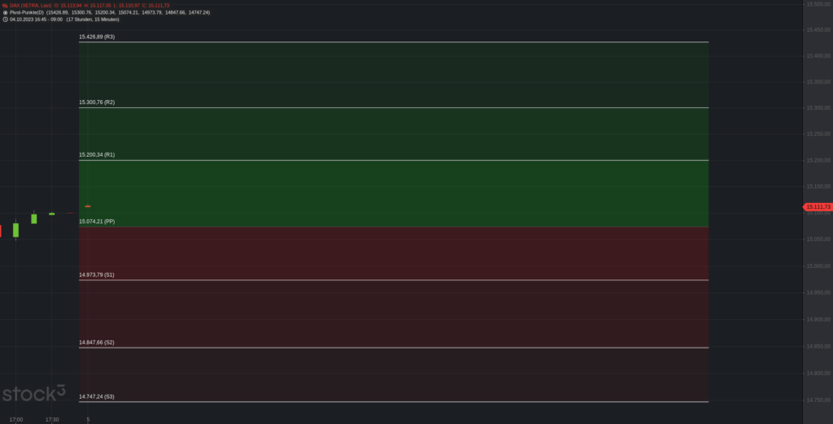Screen dimensions: 833x424
Task: Click the 14.750,00 price axis label
Action: pos(817,400)
